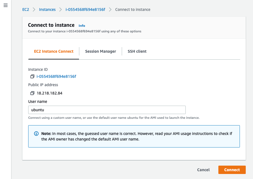Image resolution: width=253 pixels, height=179 pixels.
Task: Open the Info link beside the heading
Action: click(82, 26)
